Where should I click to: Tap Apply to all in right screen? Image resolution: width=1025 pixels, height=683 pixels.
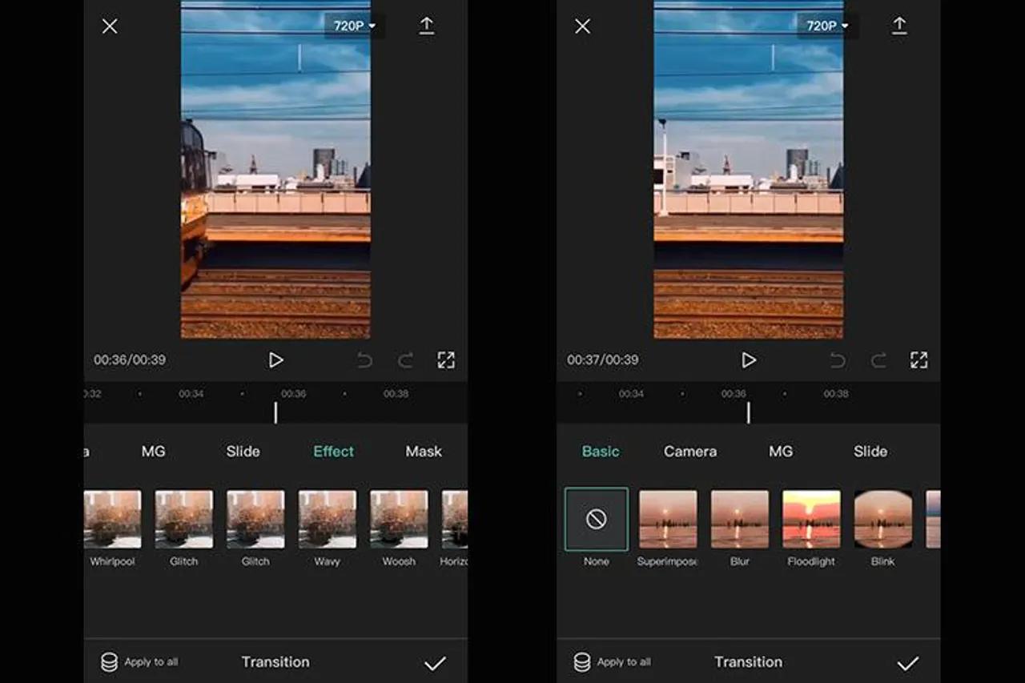(613, 662)
